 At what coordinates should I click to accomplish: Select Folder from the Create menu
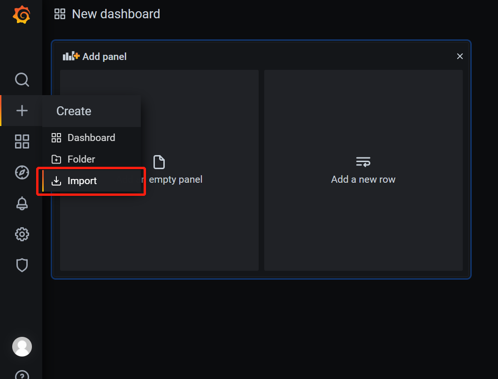[92, 159]
